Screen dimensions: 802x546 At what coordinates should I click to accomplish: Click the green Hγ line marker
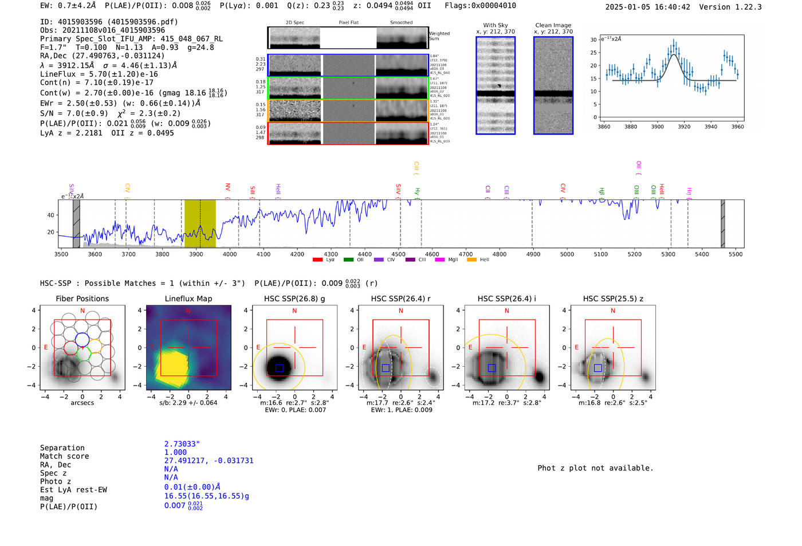point(418,194)
